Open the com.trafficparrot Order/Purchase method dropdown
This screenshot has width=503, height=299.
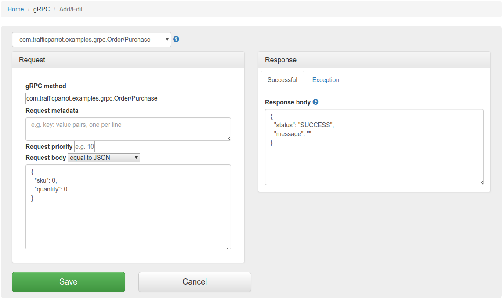pos(91,40)
